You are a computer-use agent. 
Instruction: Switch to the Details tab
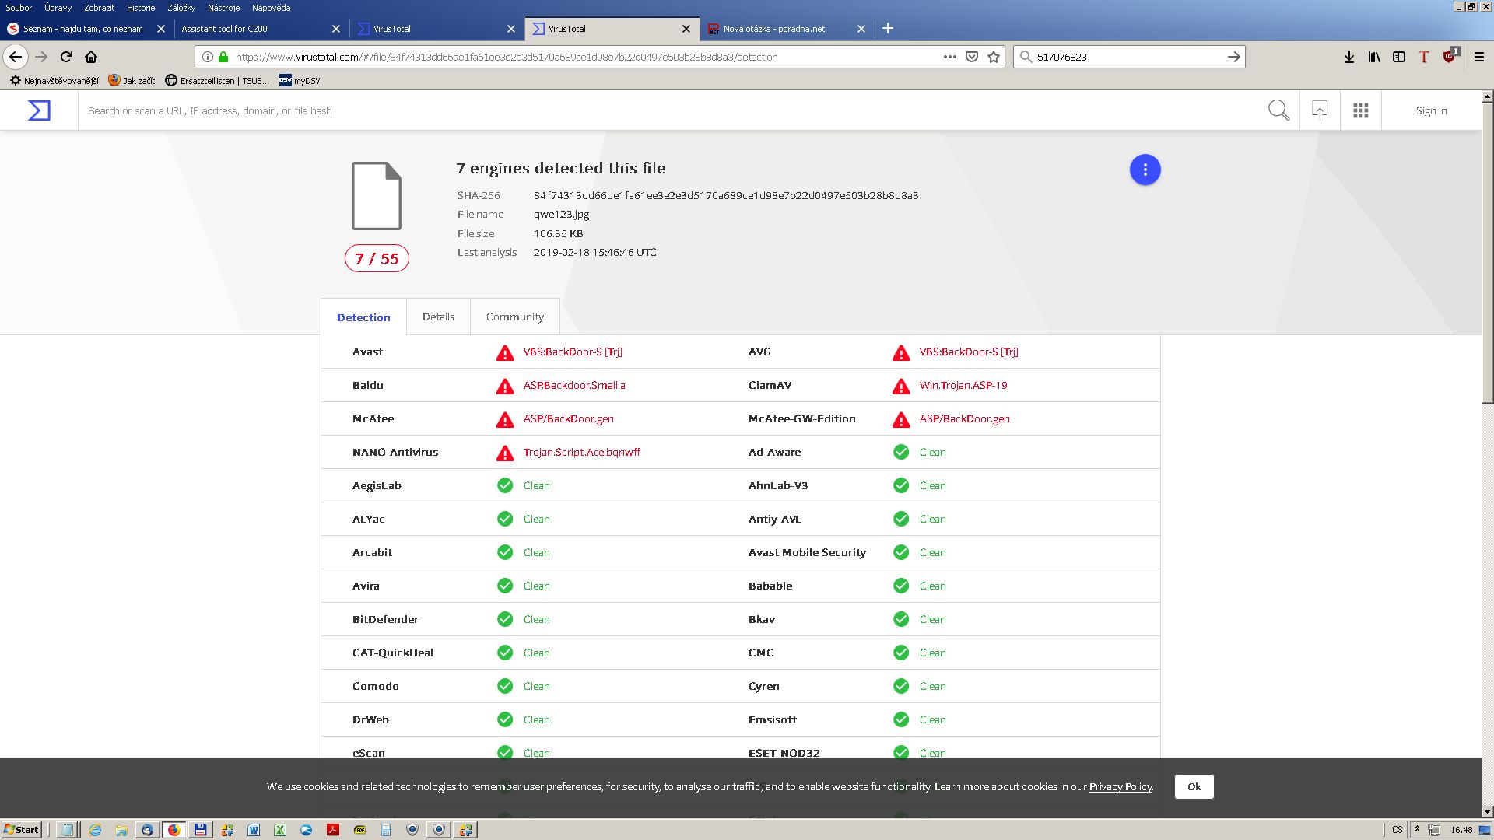click(x=438, y=317)
